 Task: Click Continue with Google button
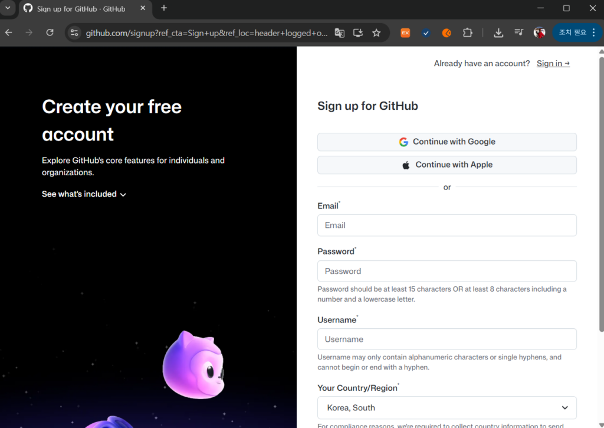pyautogui.click(x=447, y=142)
